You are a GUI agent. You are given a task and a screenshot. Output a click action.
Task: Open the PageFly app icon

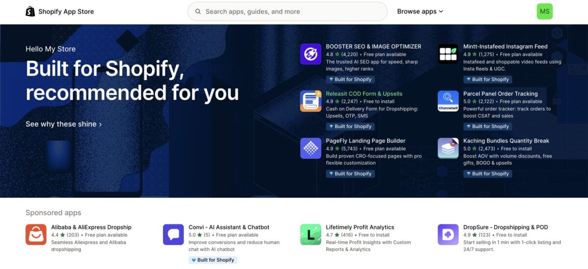point(311,148)
